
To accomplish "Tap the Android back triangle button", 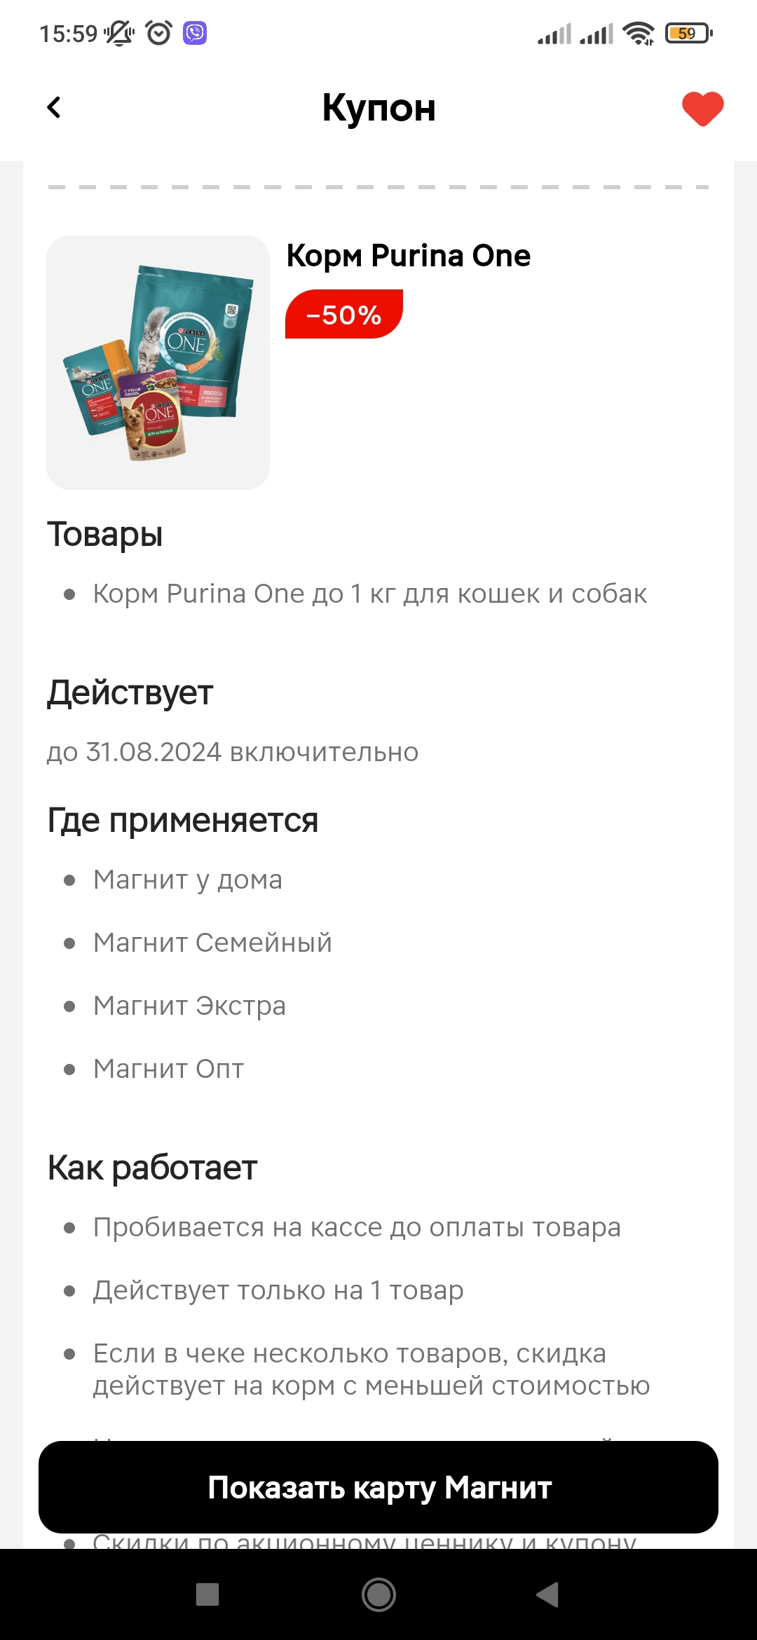I will click(547, 1594).
